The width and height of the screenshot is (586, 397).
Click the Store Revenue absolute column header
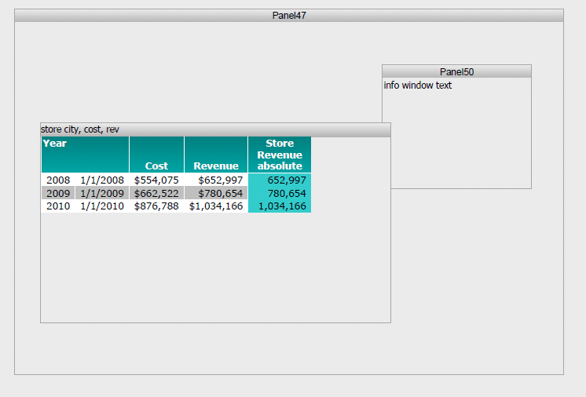pos(280,155)
